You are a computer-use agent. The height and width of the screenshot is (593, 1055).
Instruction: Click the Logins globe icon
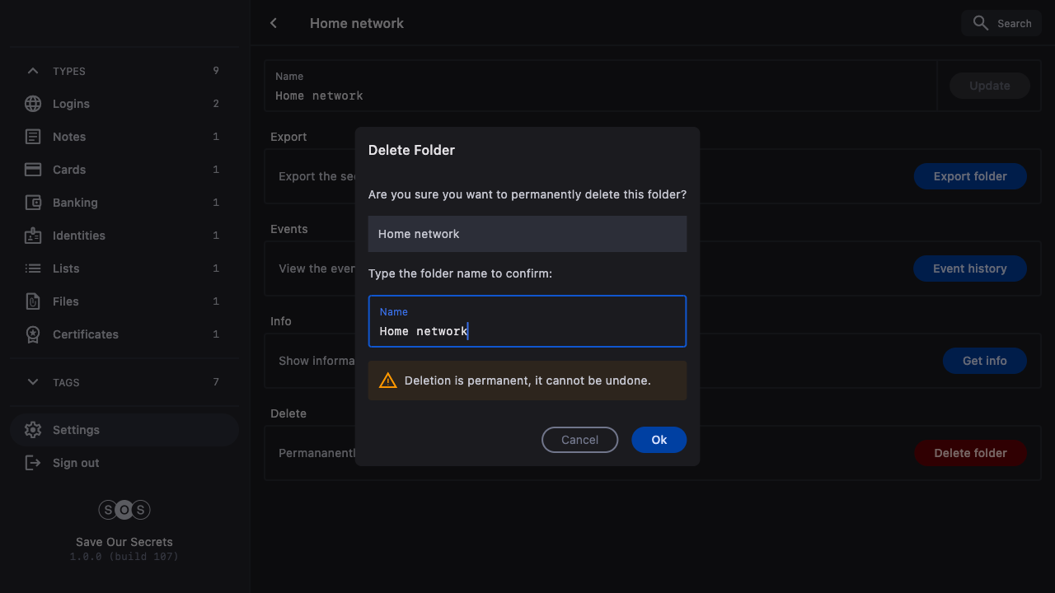tap(33, 104)
